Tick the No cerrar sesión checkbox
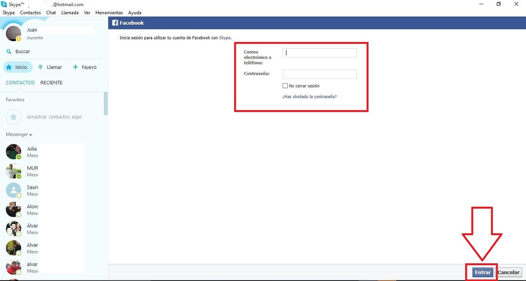Screen dimensions: 526x281 click(285, 86)
